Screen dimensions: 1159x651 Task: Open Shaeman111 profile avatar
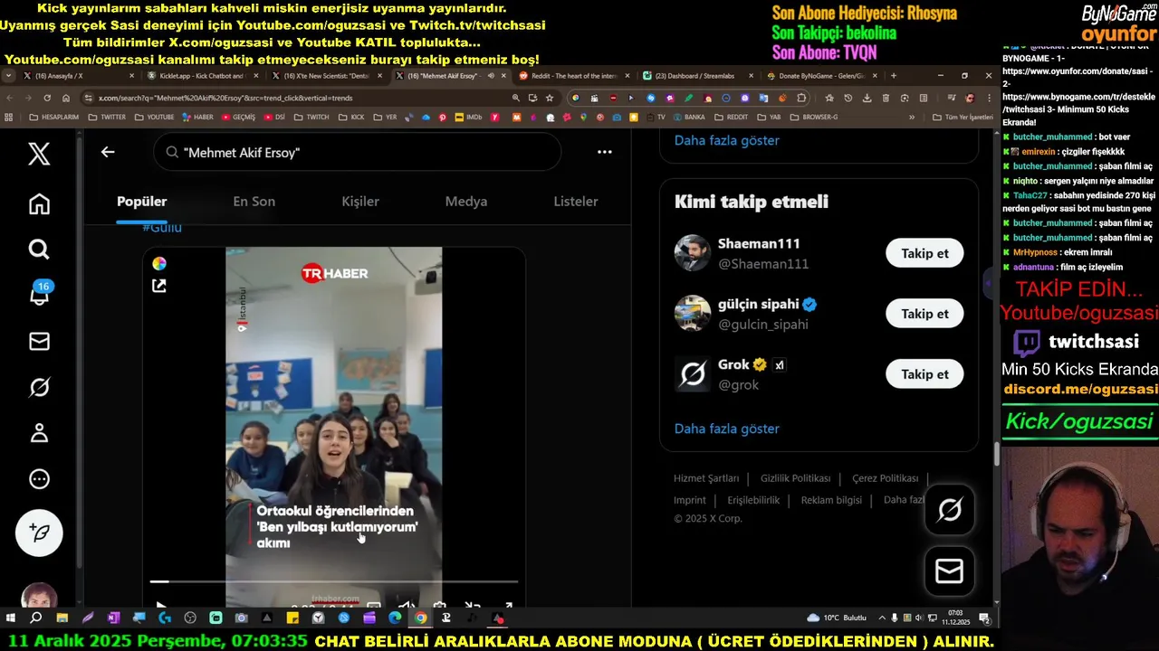click(x=693, y=253)
